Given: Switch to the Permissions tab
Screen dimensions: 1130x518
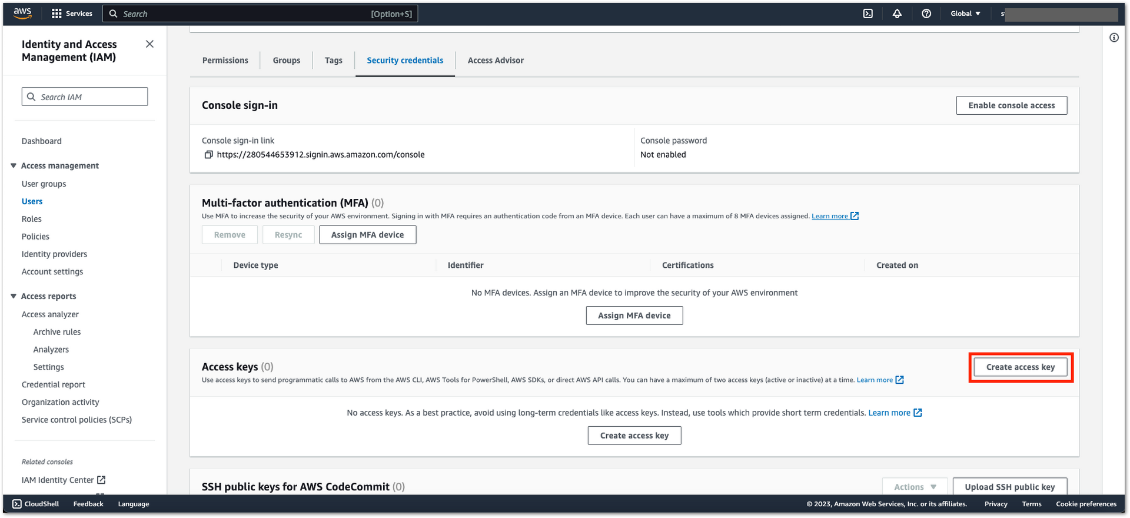Looking at the screenshot, I should pyautogui.click(x=225, y=61).
